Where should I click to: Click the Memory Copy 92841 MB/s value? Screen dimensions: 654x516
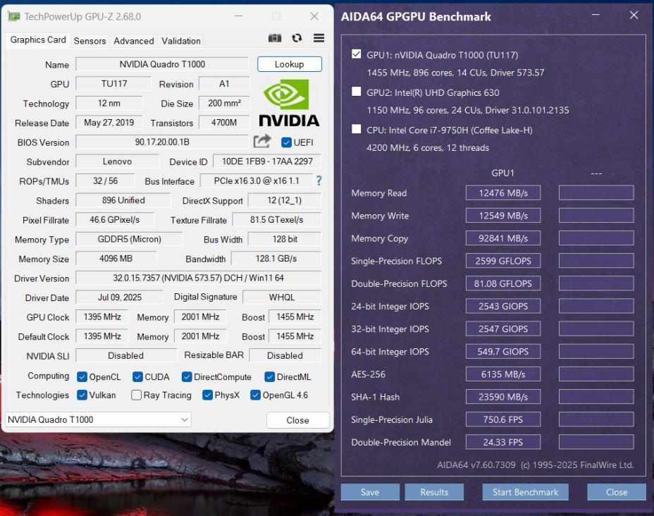pyautogui.click(x=503, y=238)
